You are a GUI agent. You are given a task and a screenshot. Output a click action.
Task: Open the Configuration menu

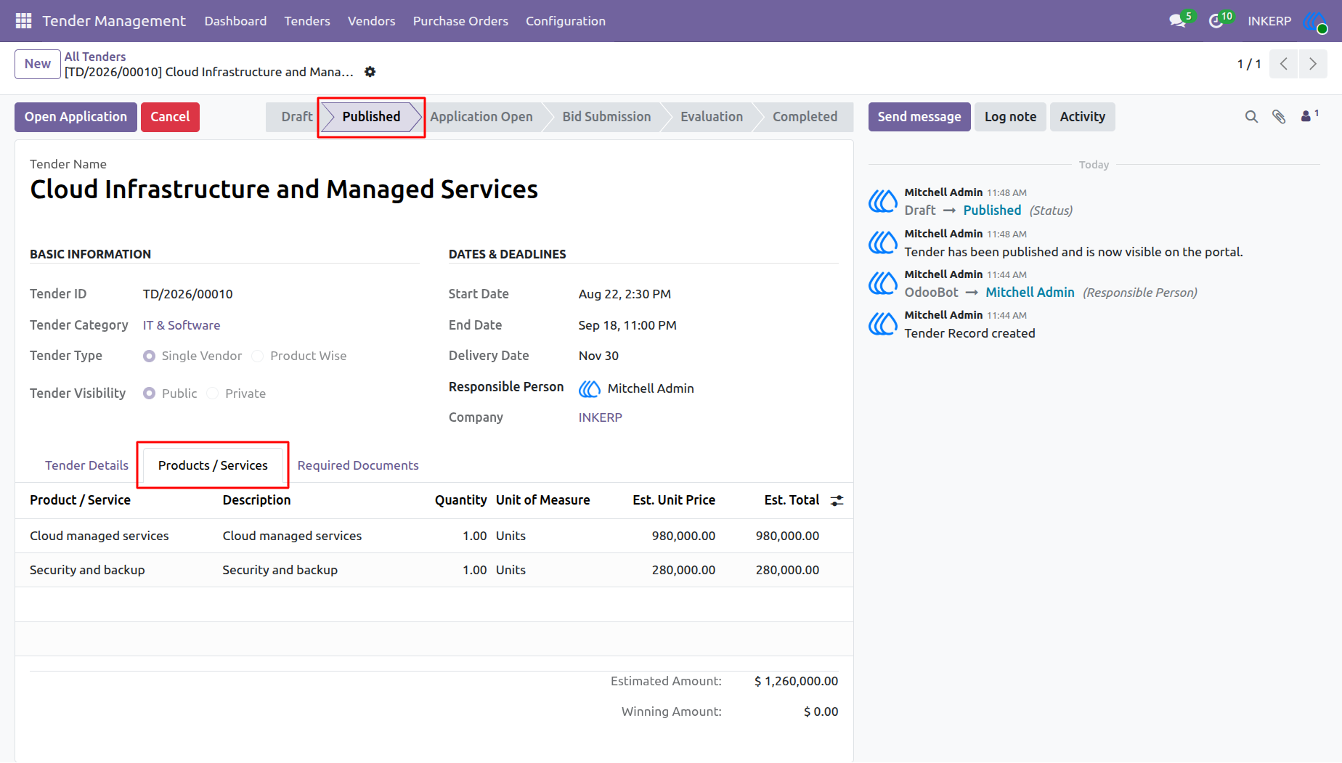pos(566,21)
